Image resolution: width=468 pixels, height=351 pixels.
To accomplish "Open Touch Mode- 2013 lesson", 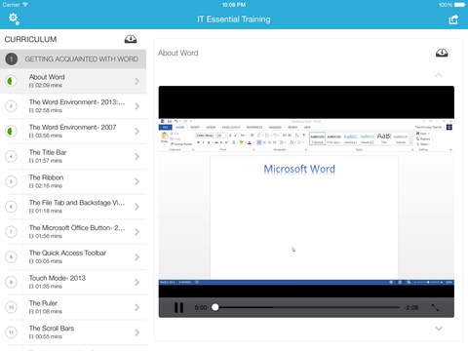I will [73, 282].
